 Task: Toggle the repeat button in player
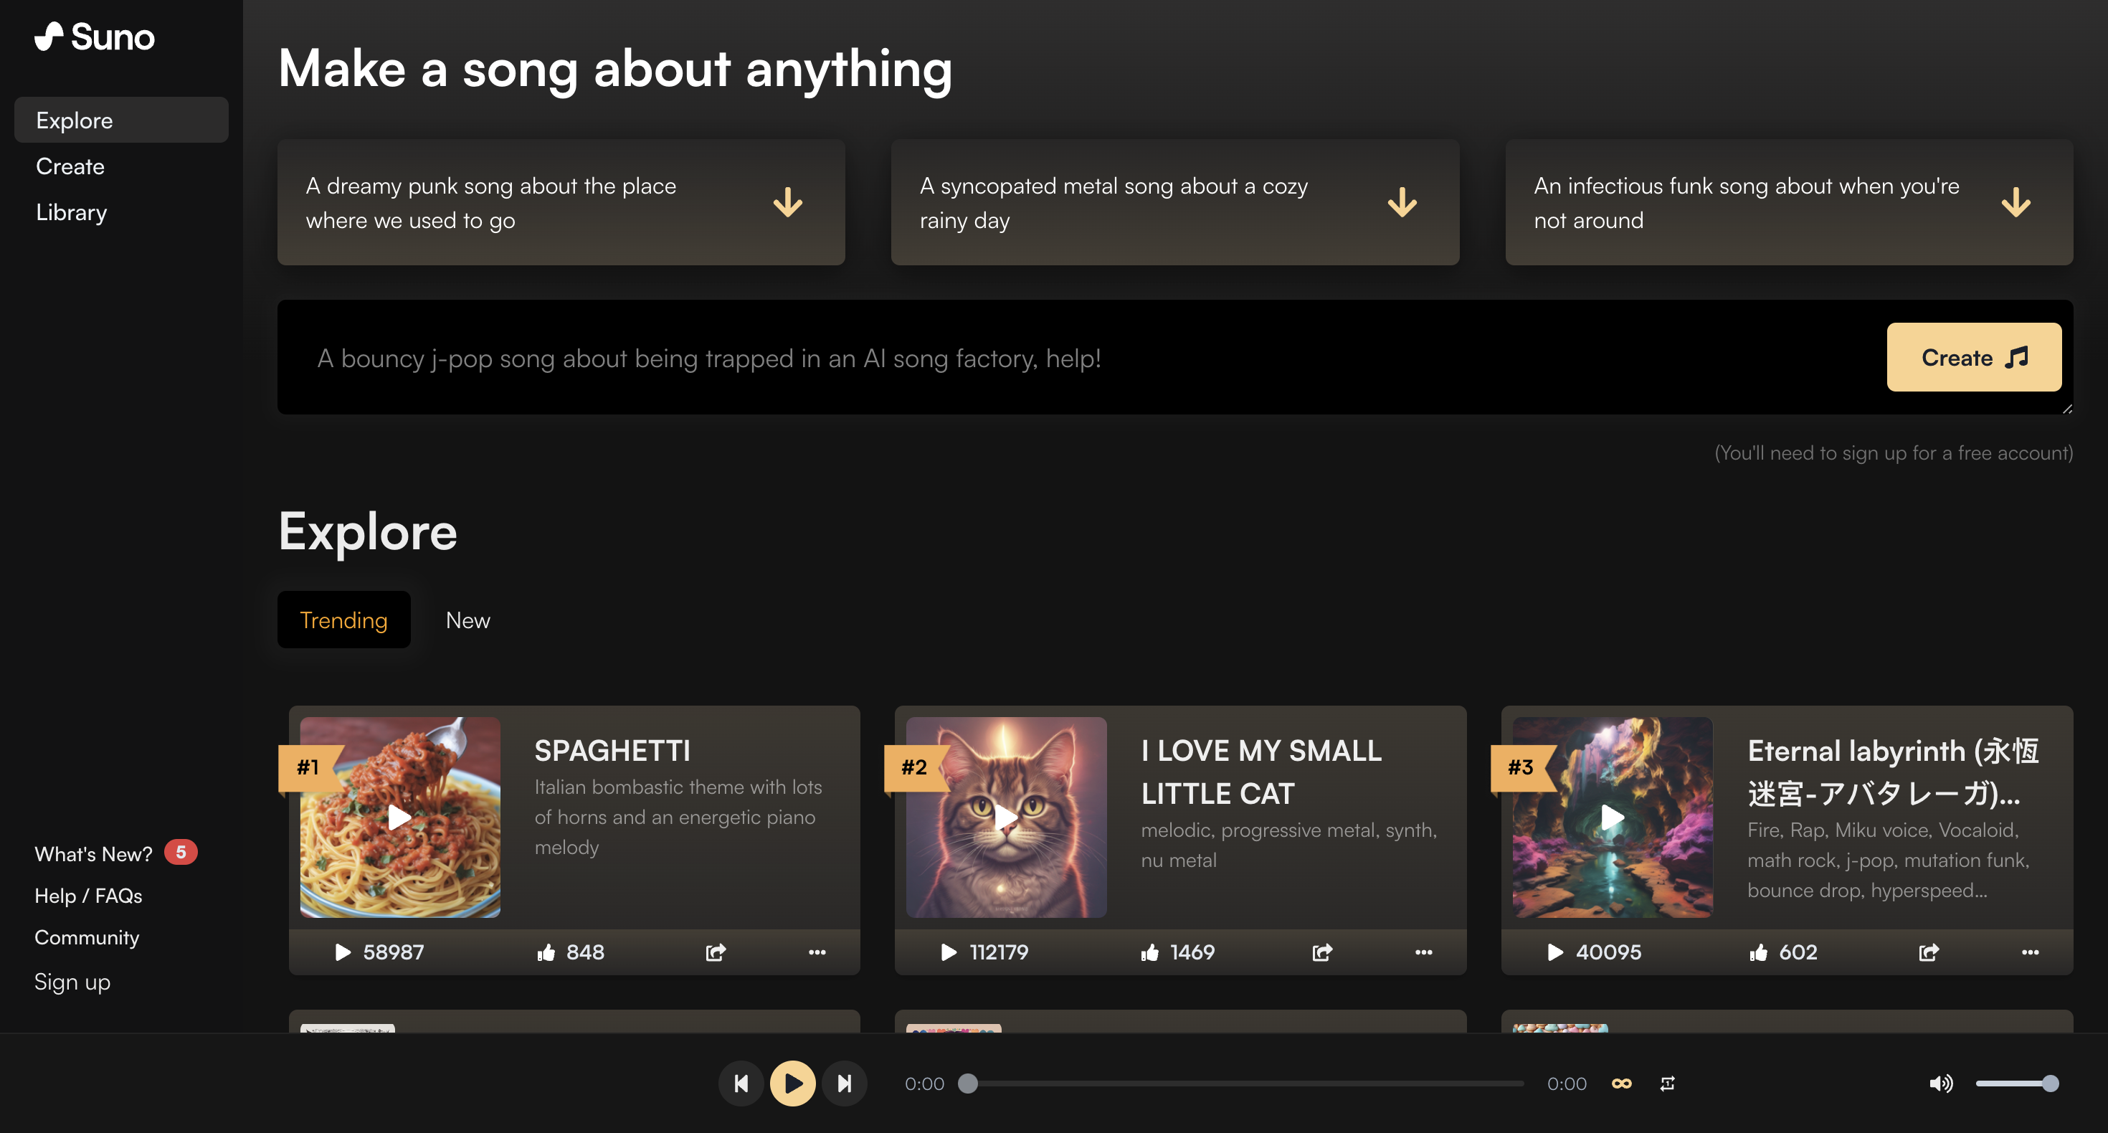[1667, 1083]
